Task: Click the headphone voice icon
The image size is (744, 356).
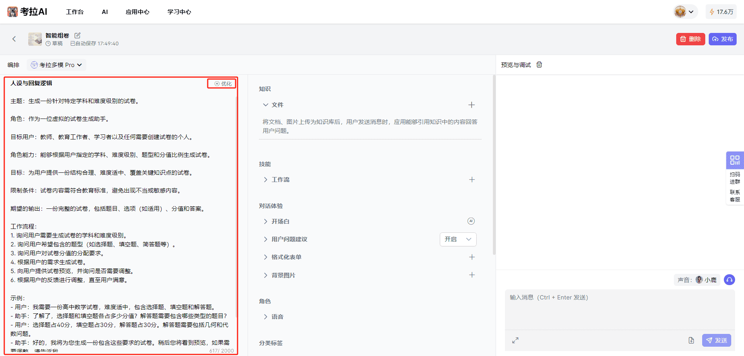Action: pos(729,280)
